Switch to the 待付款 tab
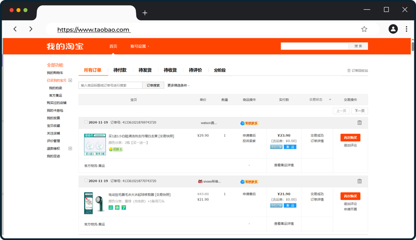 tap(120, 70)
